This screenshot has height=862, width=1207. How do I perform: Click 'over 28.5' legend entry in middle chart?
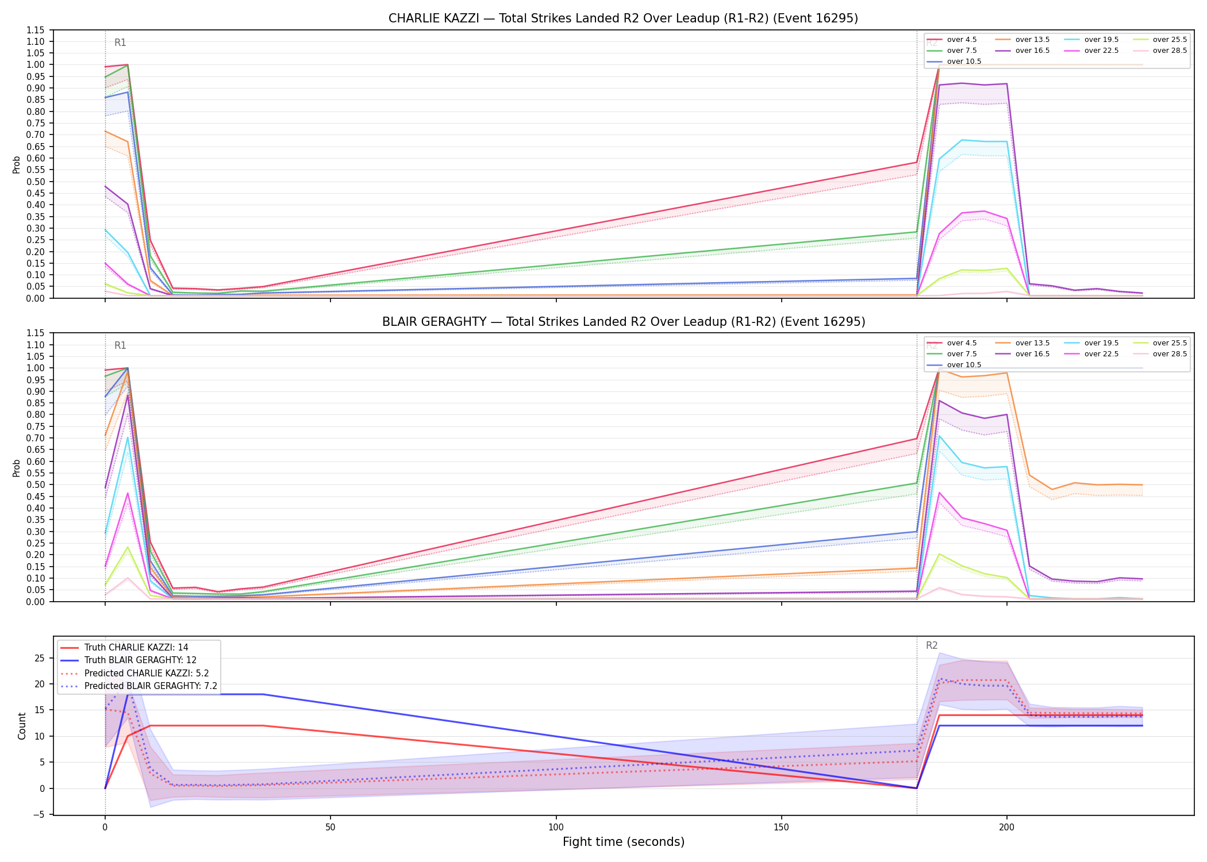(1160, 354)
